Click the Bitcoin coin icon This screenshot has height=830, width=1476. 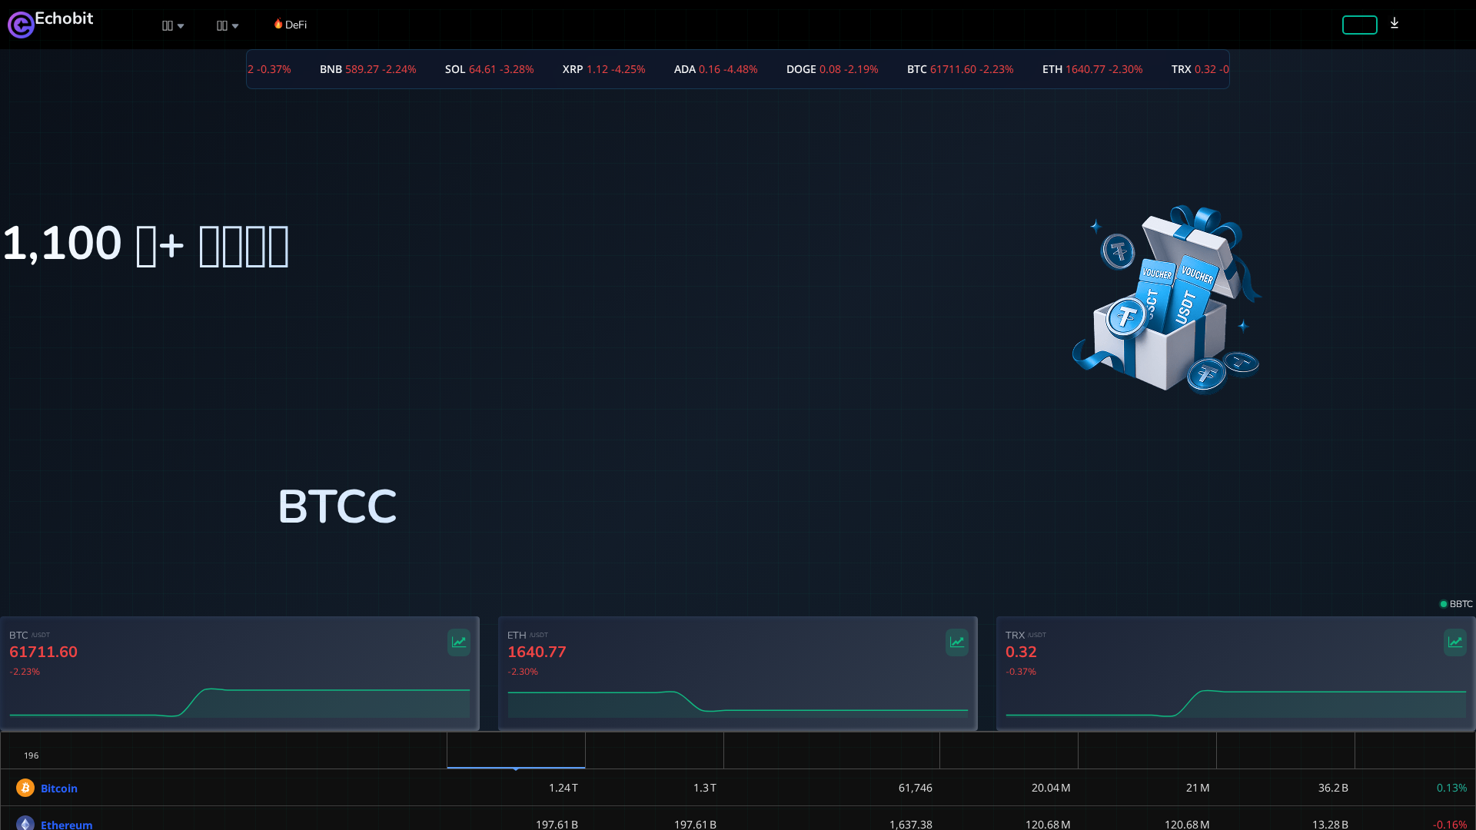[25, 788]
